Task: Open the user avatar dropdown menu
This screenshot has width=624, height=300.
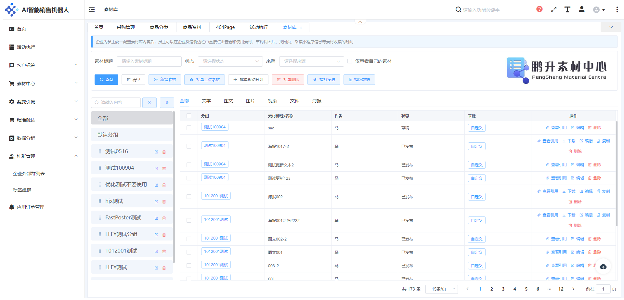Action: pyautogui.click(x=599, y=10)
